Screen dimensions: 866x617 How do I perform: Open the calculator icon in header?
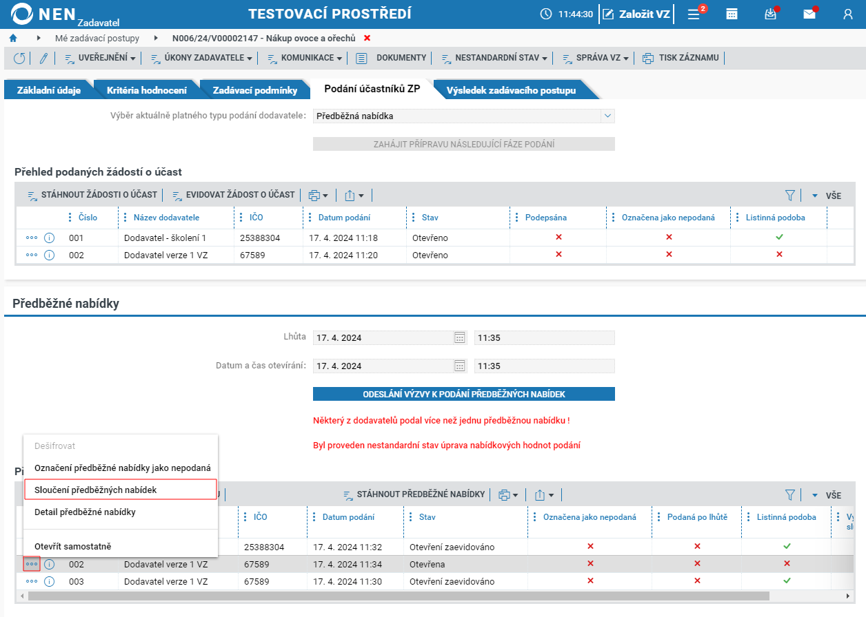[x=732, y=14]
